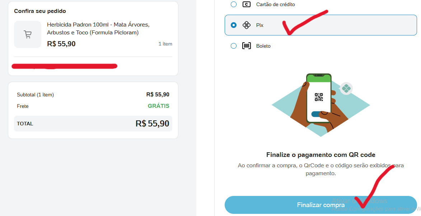The height and width of the screenshot is (216, 421).
Task: Click the Cartão de crédito label
Action: pos(276,5)
